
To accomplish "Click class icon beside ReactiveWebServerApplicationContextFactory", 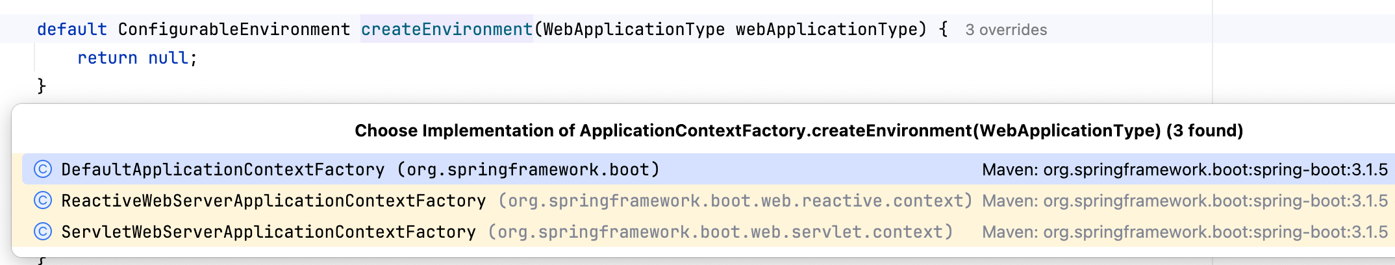I will point(43,201).
